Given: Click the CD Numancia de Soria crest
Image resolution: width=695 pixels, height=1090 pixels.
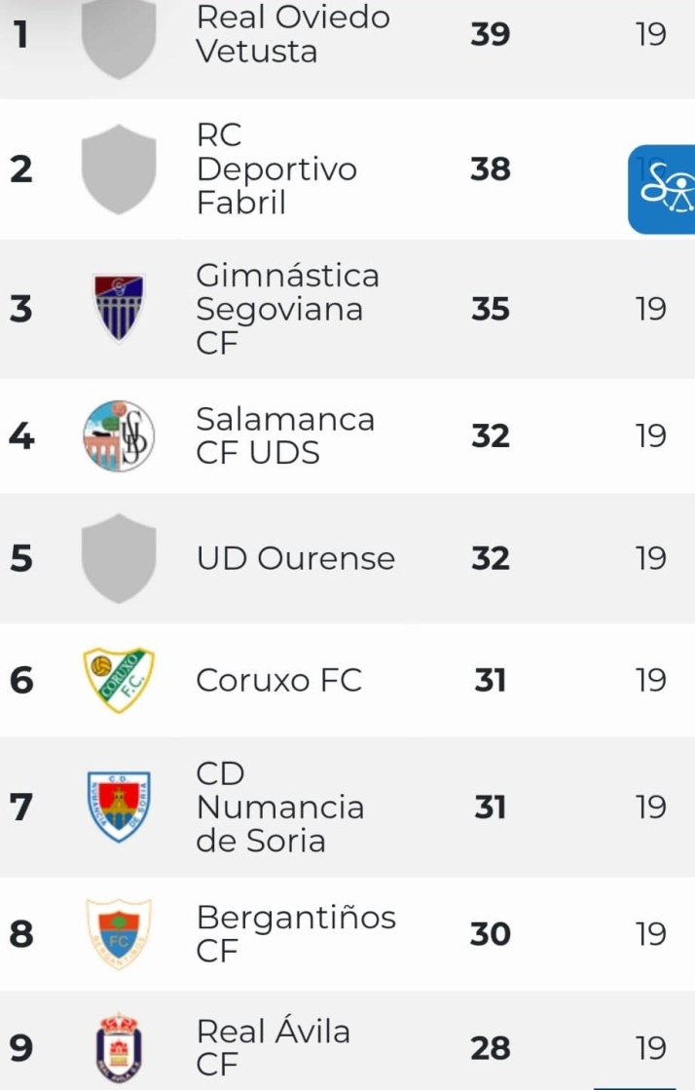Looking at the screenshot, I should coord(119,807).
